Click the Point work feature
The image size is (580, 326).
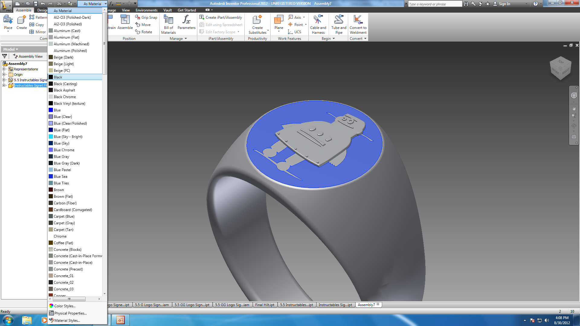[295, 25]
